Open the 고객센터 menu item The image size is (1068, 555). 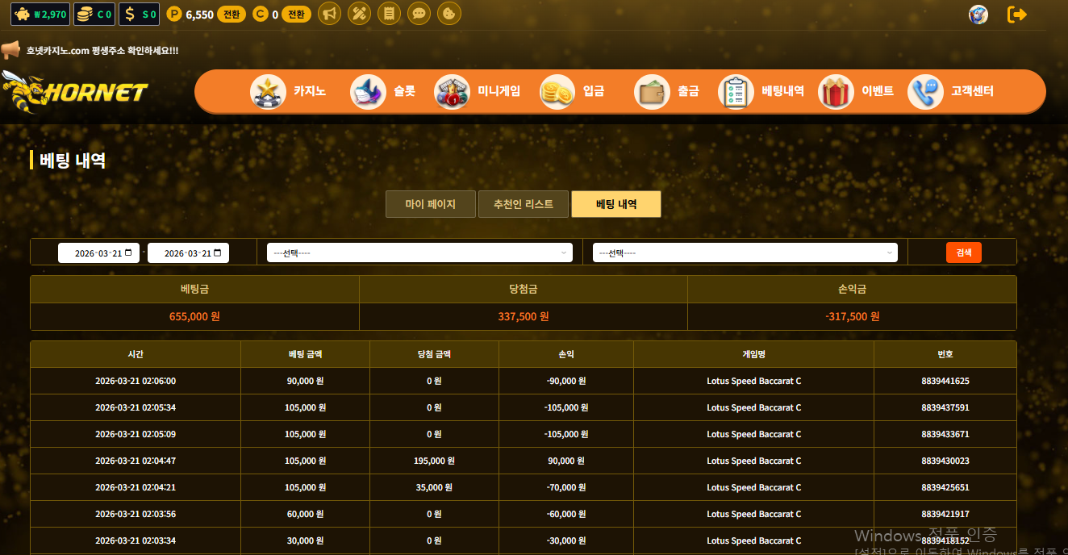coord(950,91)
